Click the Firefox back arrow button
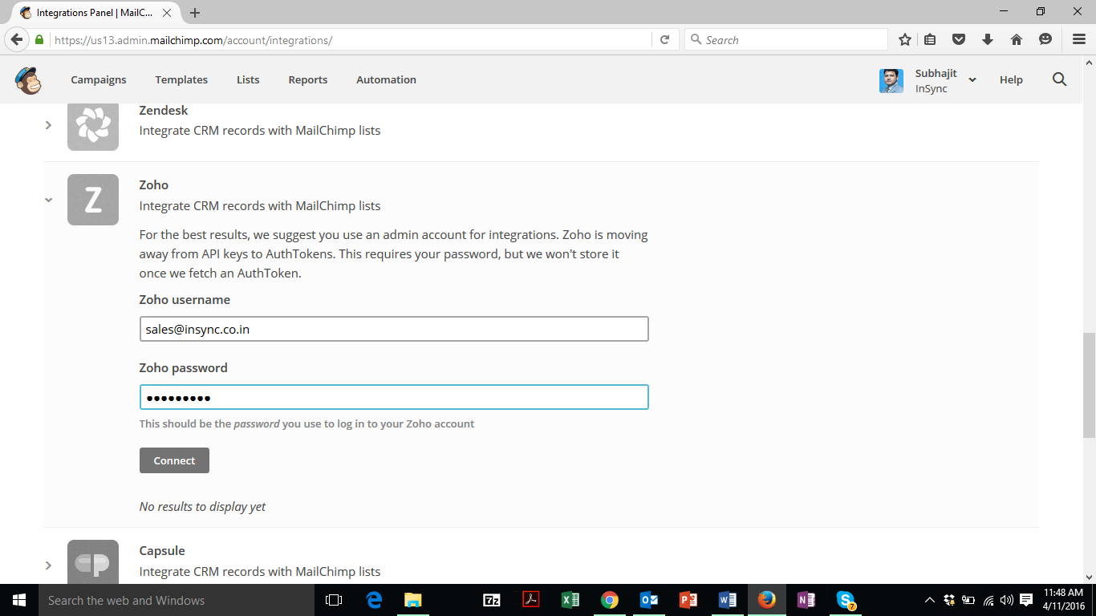 point(16,39)
